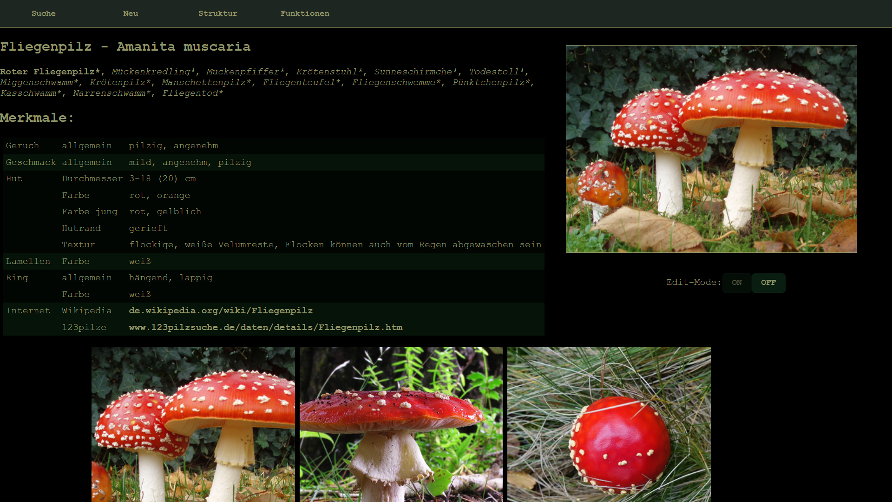892x502 pixels.
Task: Open the middle gallery mushroom thumbnail
Action: pyautogui.click(x=401, y=424)
